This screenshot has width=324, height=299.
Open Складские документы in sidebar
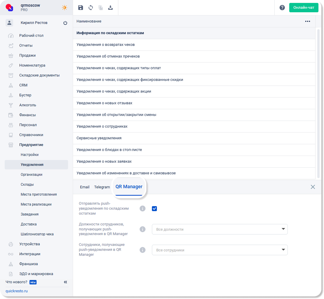click(x=39, y=75)
